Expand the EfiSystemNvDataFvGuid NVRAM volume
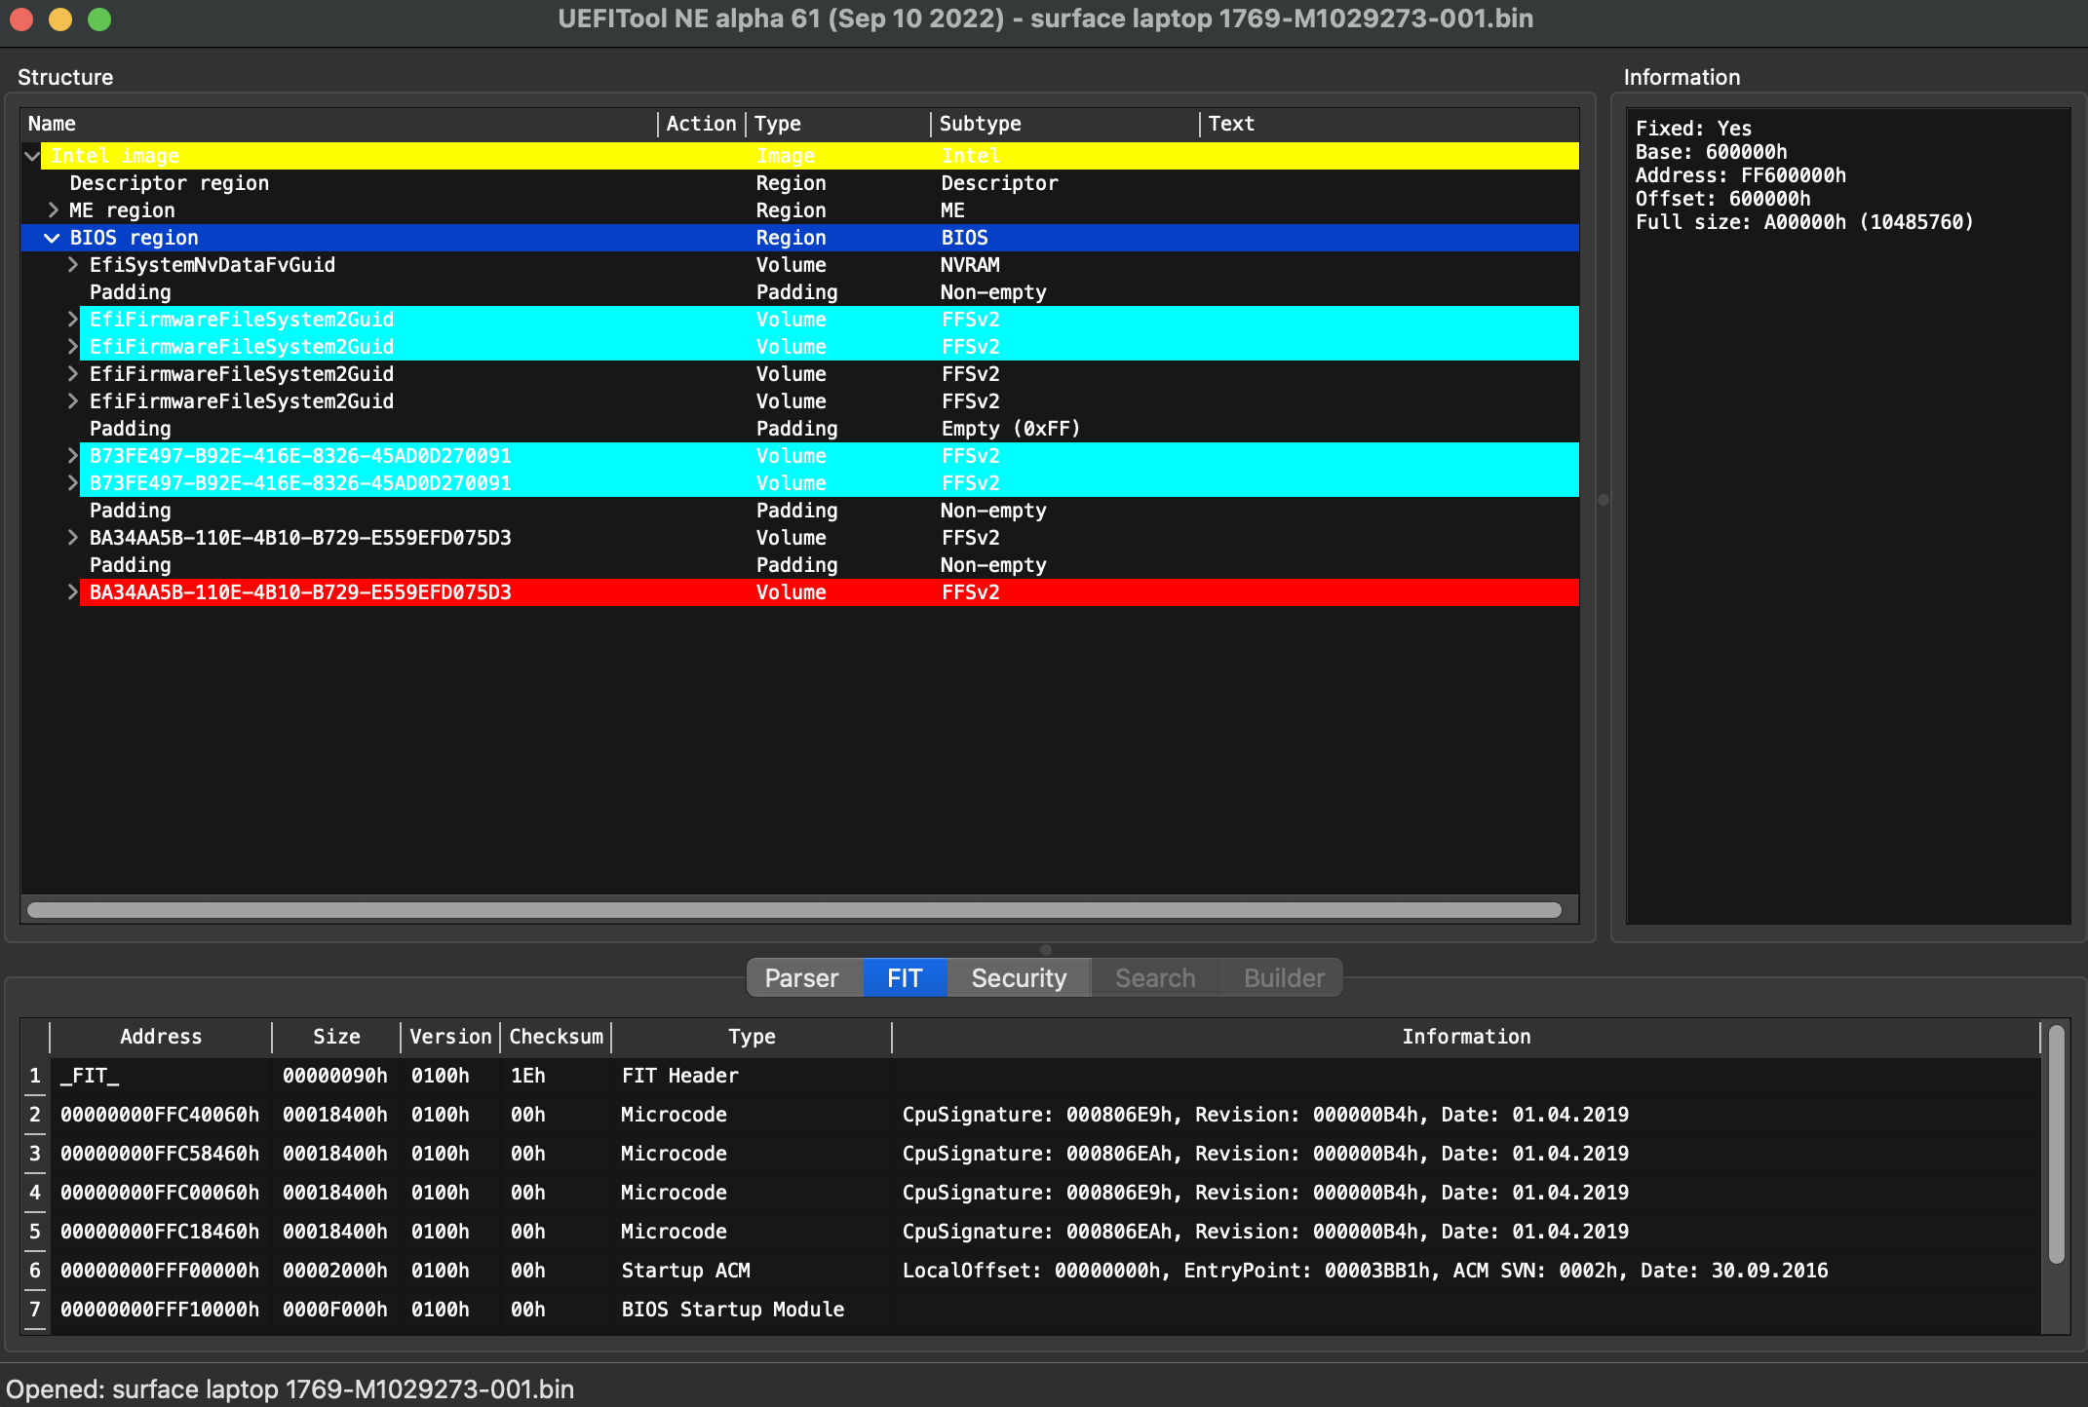The width and height of the screenshot is (2088, 1407). tap(73, 264)
